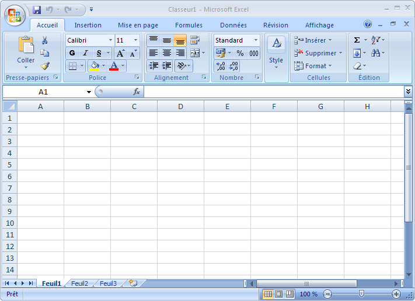Apply yellow fill color bucket
Screen dimensions: 415x301
point(95,66)
